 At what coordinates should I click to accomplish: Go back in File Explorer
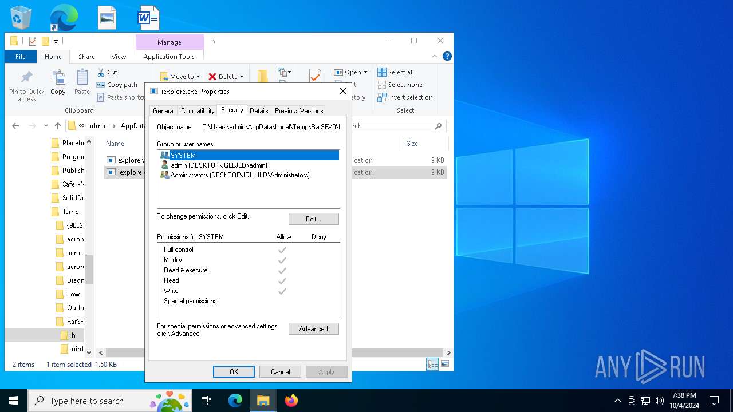click(15, 126)
